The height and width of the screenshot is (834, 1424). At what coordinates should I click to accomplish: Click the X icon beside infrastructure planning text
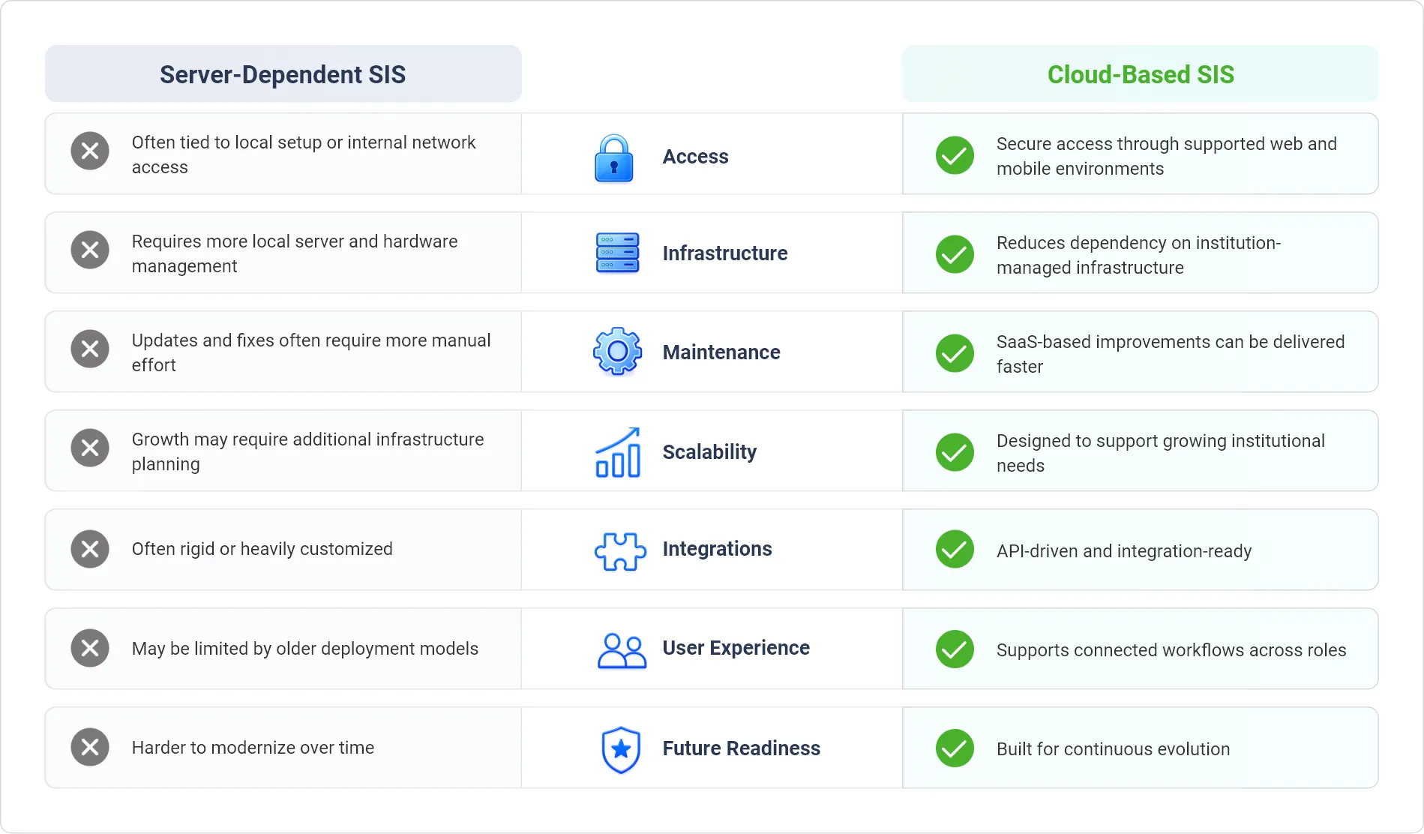tap(90, 448)
